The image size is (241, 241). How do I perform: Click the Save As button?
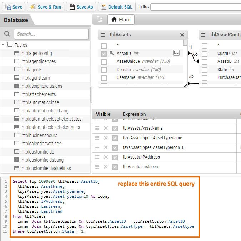(x=81, y=7)
